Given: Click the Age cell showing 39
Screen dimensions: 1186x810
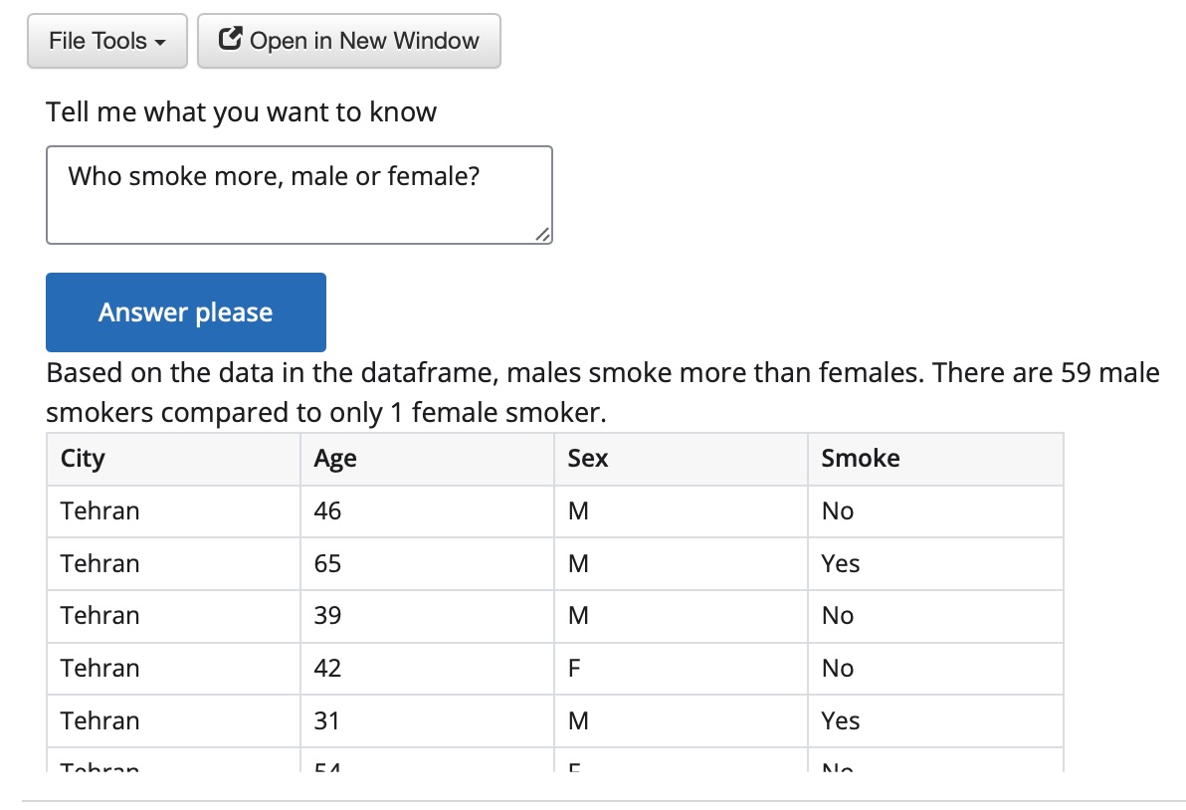Looking at the screenshot, I should [x=327, y=616].
